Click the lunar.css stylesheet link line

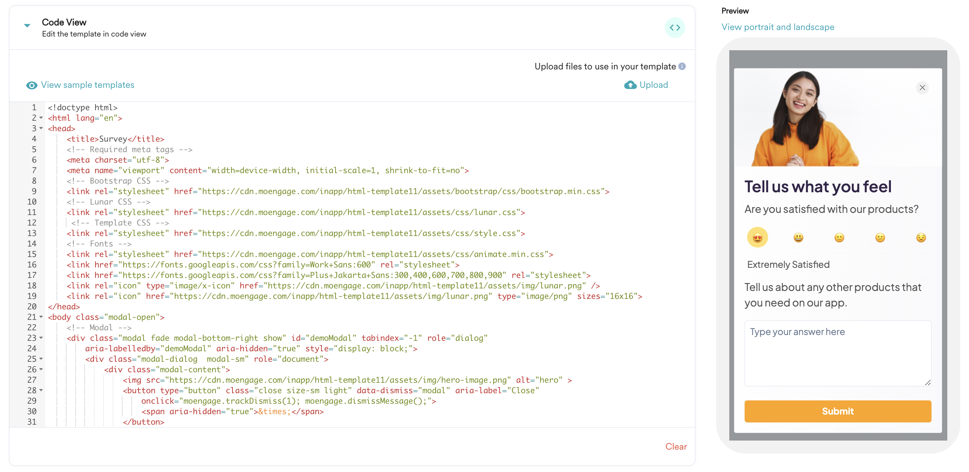(296, 212)
